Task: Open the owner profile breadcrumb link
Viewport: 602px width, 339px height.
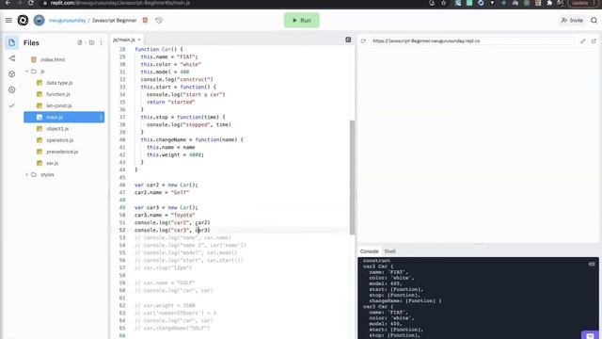Action: [x=67, y=21]
